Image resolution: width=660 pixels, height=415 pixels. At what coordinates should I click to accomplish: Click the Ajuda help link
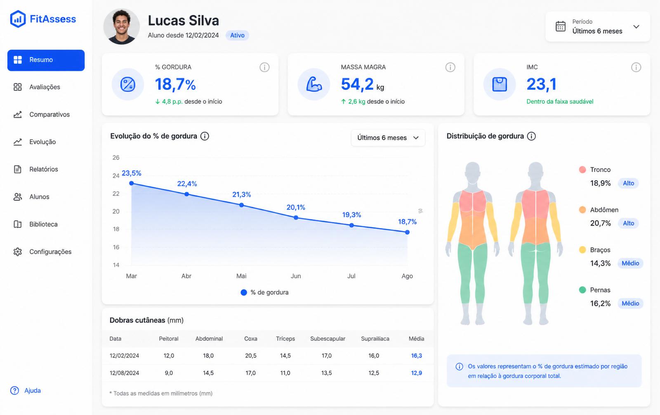(x=26, y=390)
